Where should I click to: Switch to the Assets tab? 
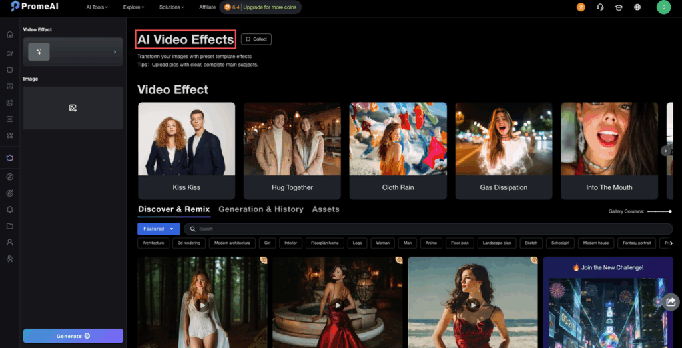tap(326, 209)
